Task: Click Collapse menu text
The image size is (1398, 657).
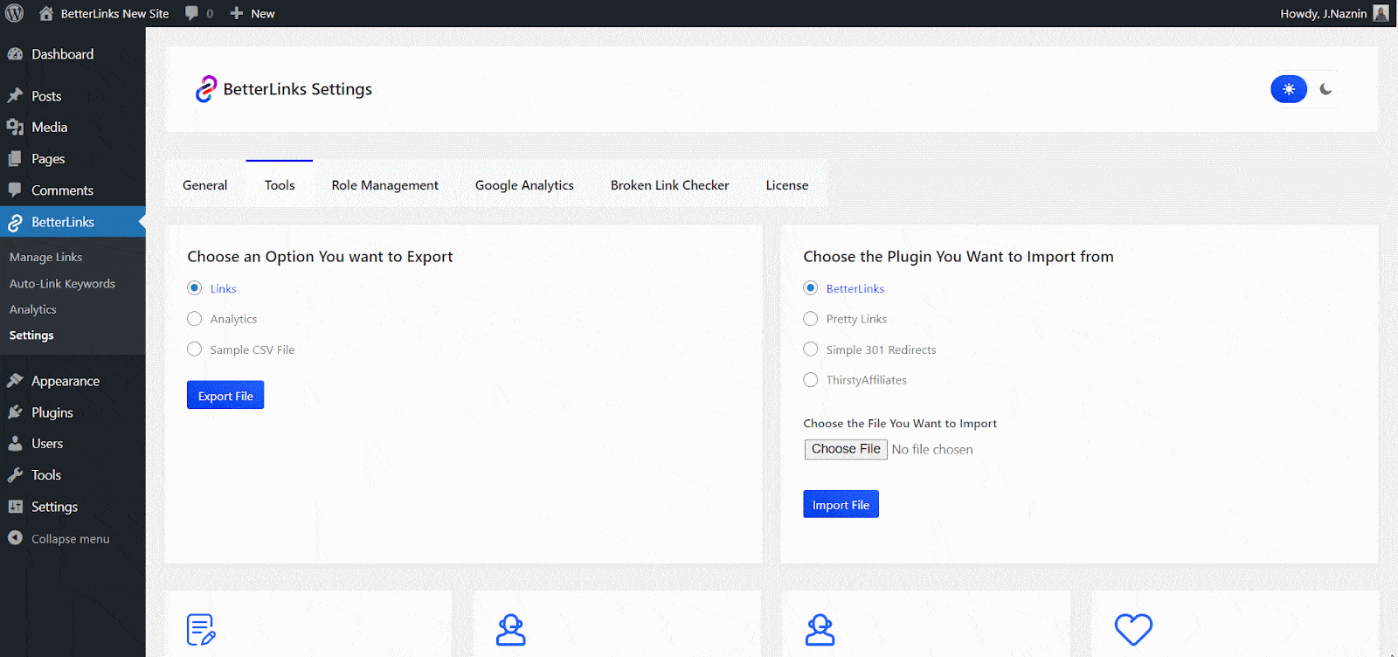Action: (x=71, y=539)
